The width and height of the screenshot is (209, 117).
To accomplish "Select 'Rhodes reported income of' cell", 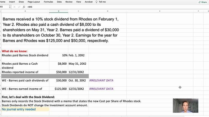I will (x=25, y=72).
